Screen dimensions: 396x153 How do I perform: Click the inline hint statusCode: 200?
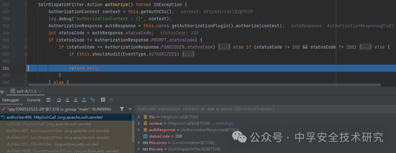click(x=179, y=33)
